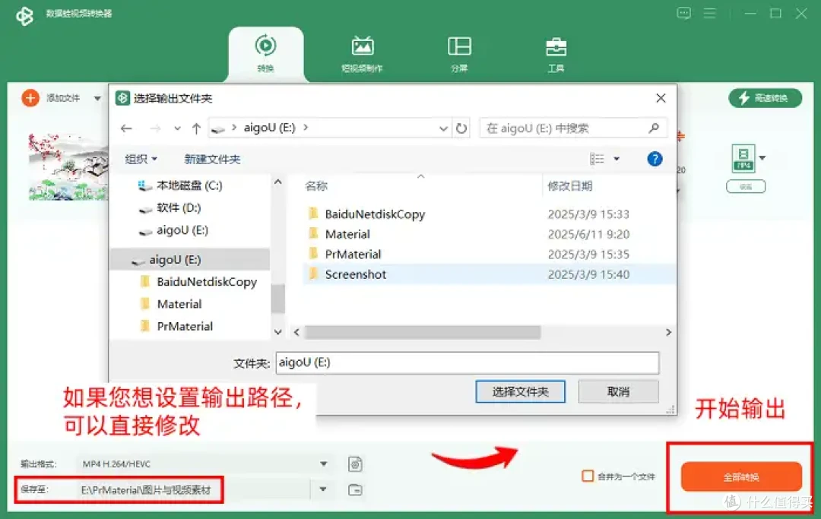Expand the 保存至 path dropdown arrow
Image resolution: width=821 pixels, height=519 pixels.
pyautogui.click(x=323, y=489)
